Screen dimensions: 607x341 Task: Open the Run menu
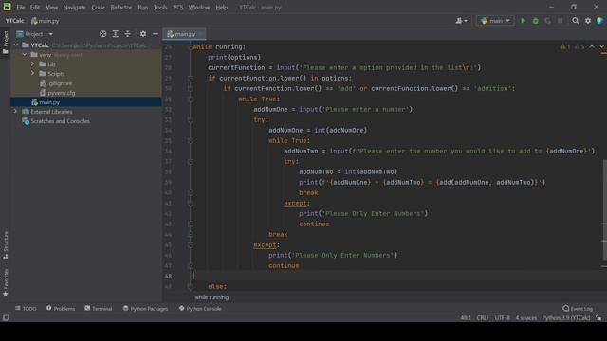(x=143, y=8)
